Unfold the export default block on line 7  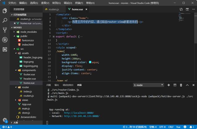pyautogui.click(x=54, y=37)
